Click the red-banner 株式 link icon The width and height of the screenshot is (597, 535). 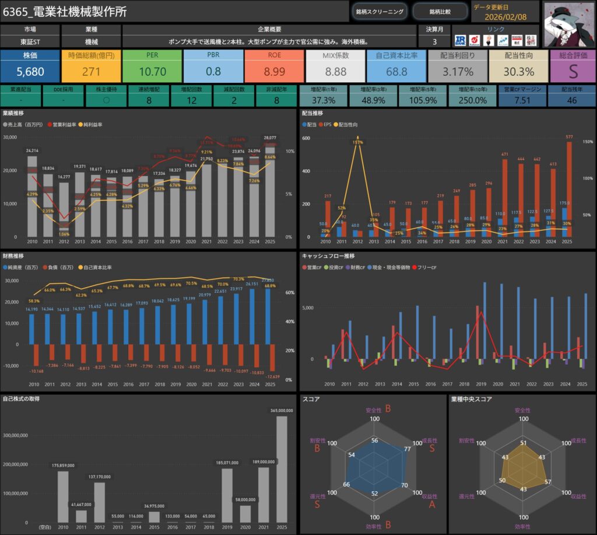pos(516,40)
